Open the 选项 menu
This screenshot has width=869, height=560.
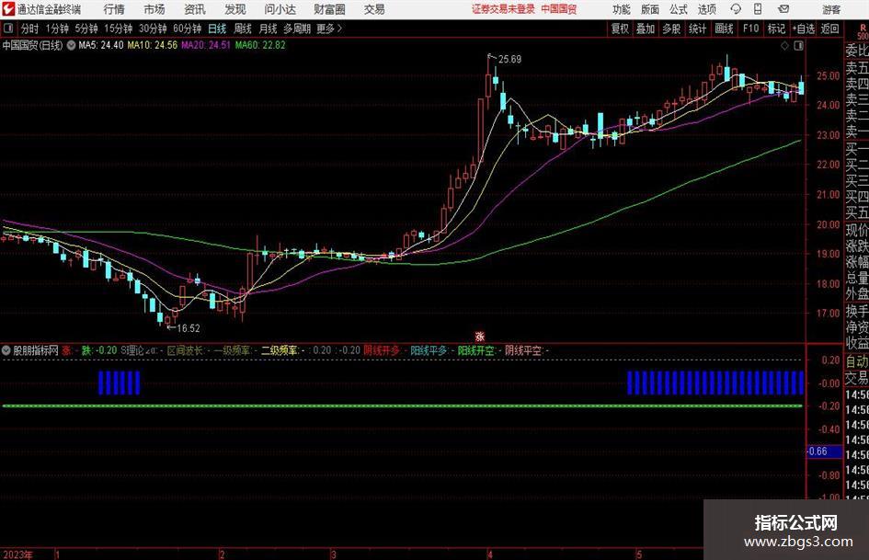coord(707,9)
